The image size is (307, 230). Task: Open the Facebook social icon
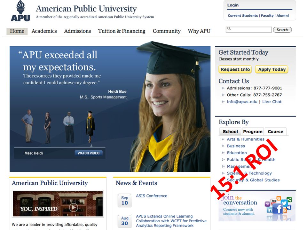click(x=278, y=209)
